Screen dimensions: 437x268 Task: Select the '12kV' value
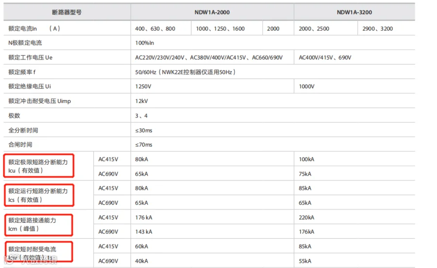point(142,101)
